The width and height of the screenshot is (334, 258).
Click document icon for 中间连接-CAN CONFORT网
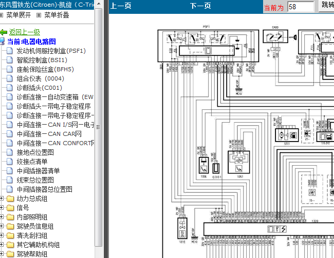pyautogui.click(x=9, y=143)
